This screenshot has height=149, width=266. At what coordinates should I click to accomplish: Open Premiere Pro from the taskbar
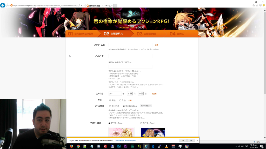(x=126, y=146)
